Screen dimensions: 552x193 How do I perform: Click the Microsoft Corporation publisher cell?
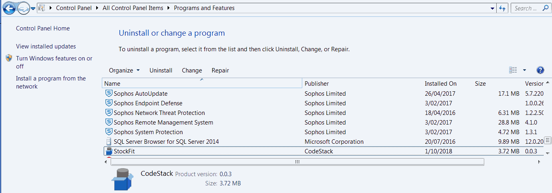(334, 142)
